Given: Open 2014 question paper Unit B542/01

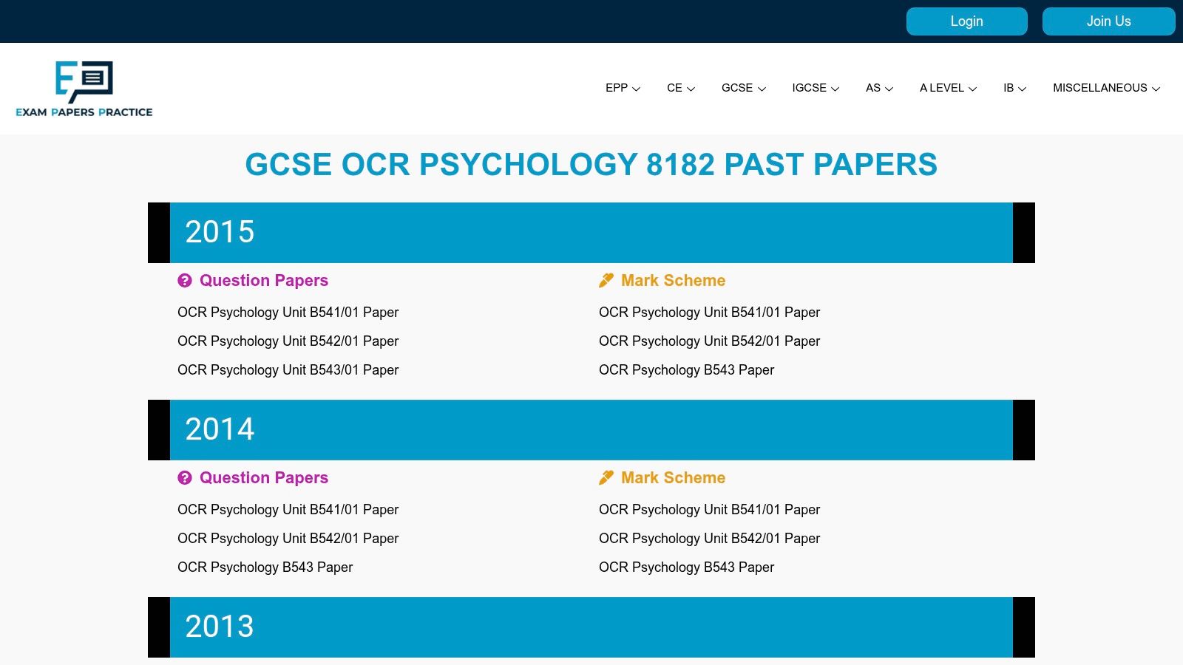Looking at the screenshot, I should 288,539.
